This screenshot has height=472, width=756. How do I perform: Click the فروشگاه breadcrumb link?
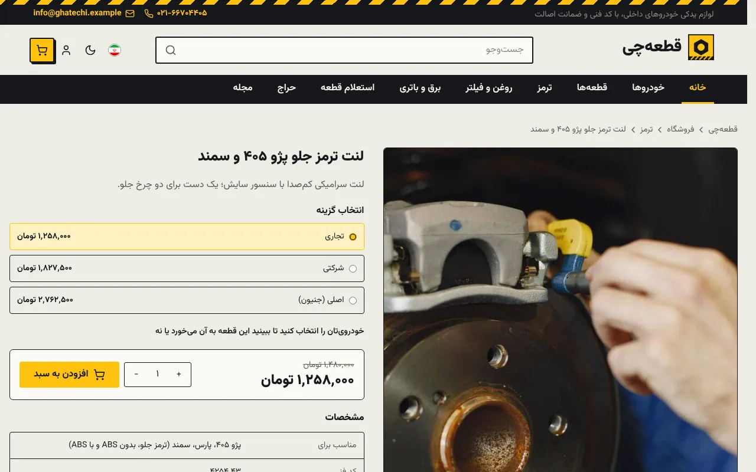coord(681,129)
